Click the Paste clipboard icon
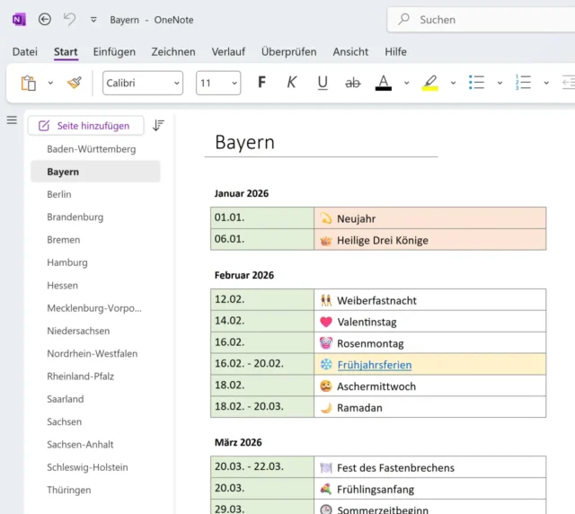This screenshot has height=514, width=575. (x=29, y=83)
